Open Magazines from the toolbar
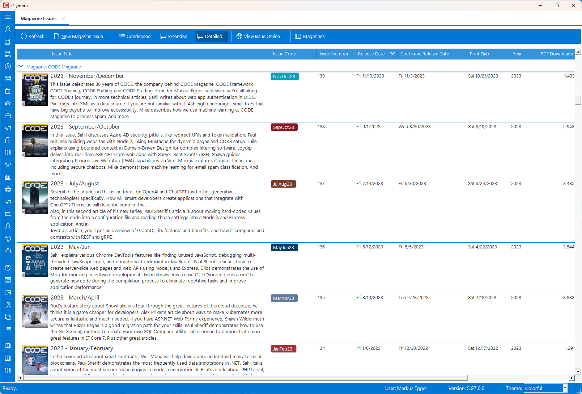This screenshot has height=394, width=582. 310,36
